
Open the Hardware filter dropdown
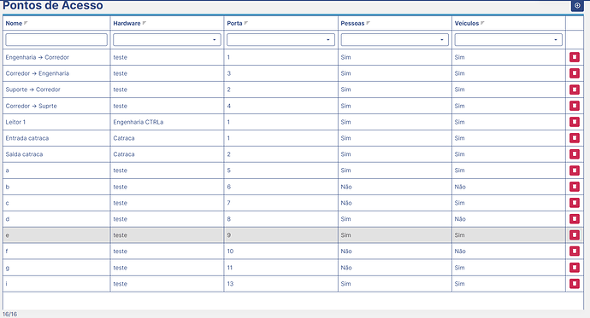coord(167,40)
